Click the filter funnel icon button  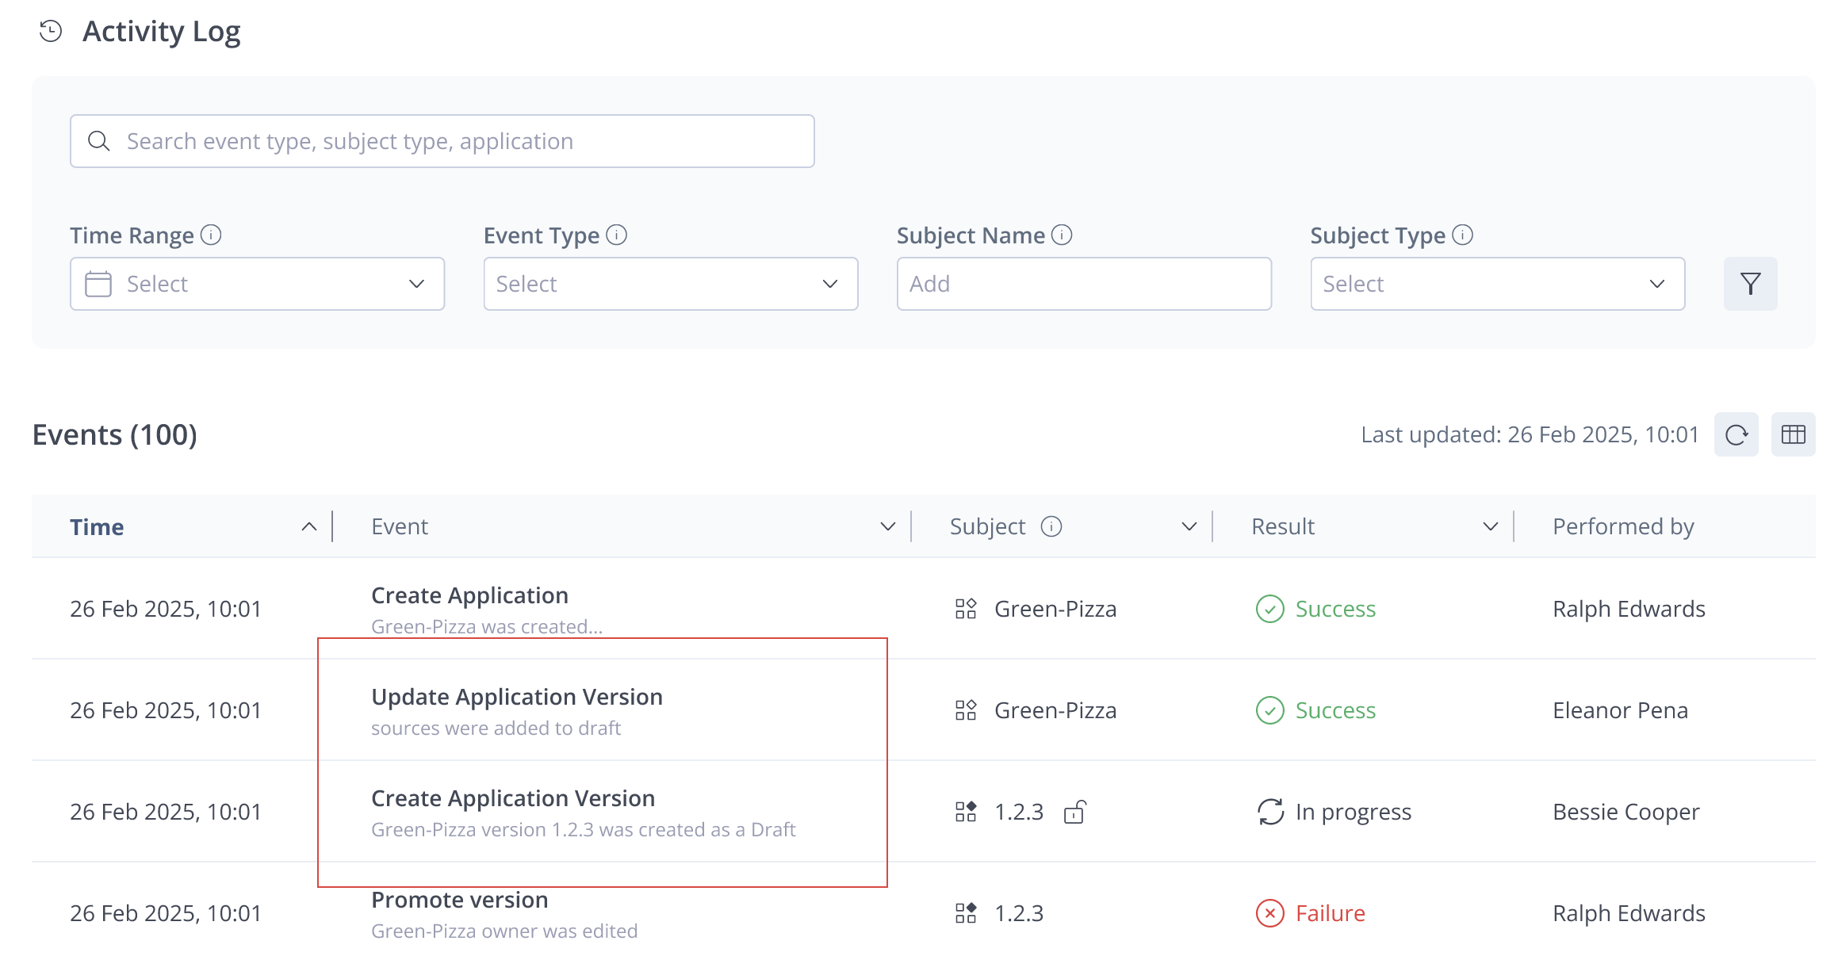click(1749, 284)
